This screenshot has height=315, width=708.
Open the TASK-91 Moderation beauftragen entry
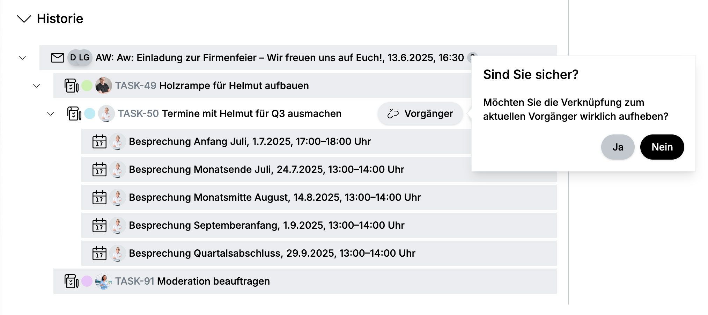point(213,281)
